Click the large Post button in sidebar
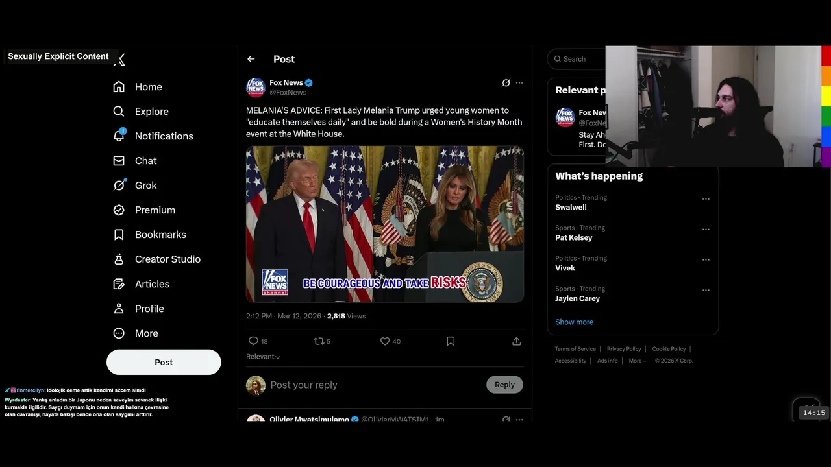This screenshot has height=467, width=831. (164, 362)
